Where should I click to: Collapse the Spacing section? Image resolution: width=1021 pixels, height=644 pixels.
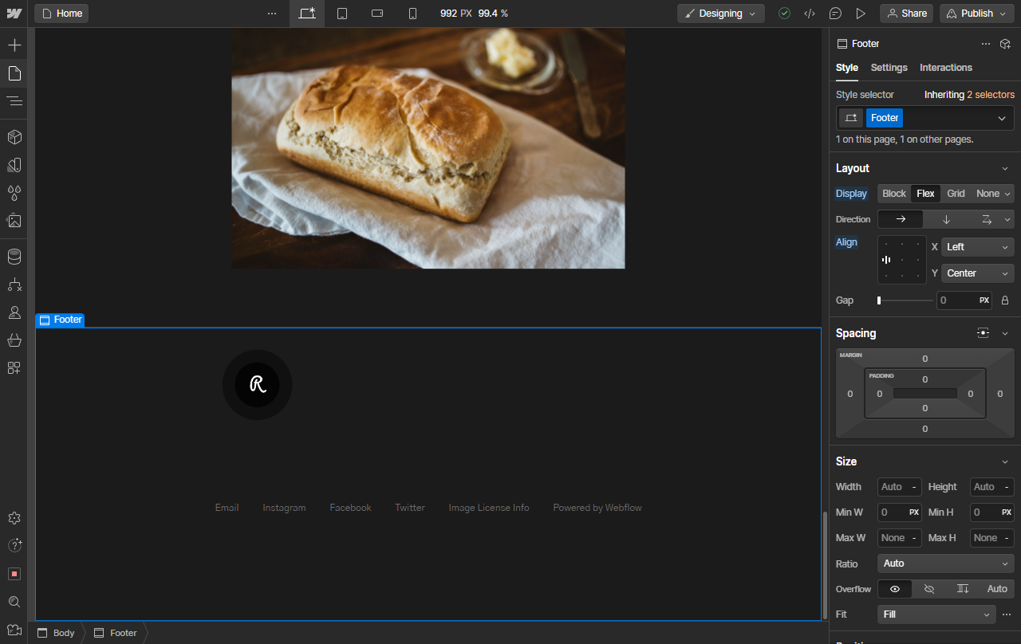(1005, 333)
